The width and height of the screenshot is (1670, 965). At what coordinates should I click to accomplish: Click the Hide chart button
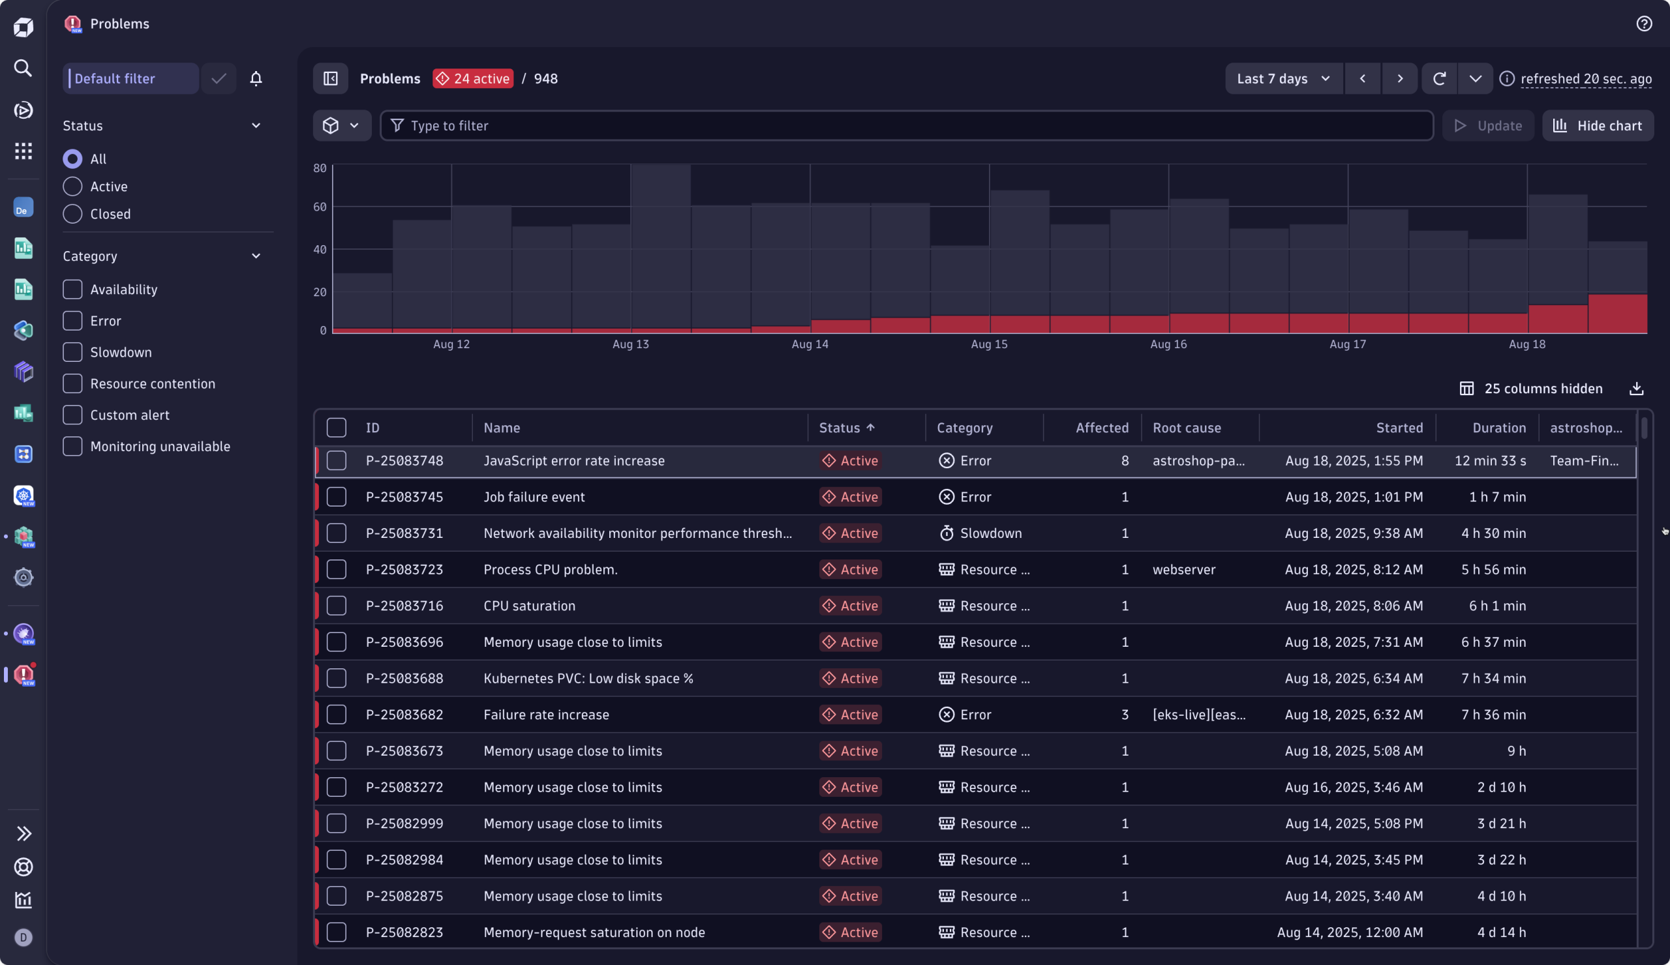point(1597,125)
